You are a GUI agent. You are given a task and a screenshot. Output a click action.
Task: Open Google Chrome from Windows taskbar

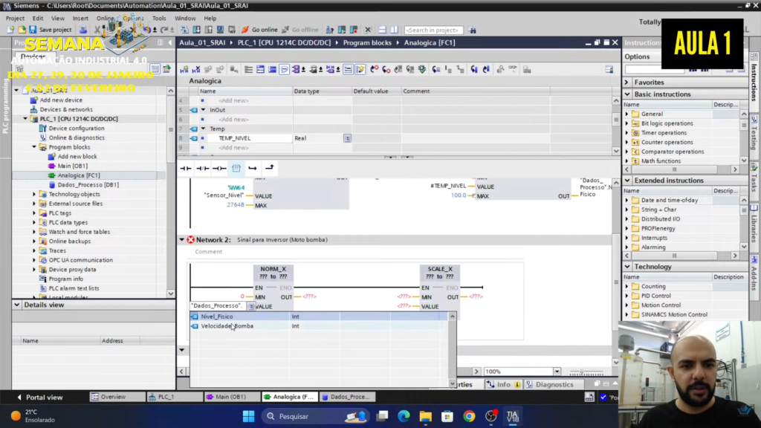point(469,416)
